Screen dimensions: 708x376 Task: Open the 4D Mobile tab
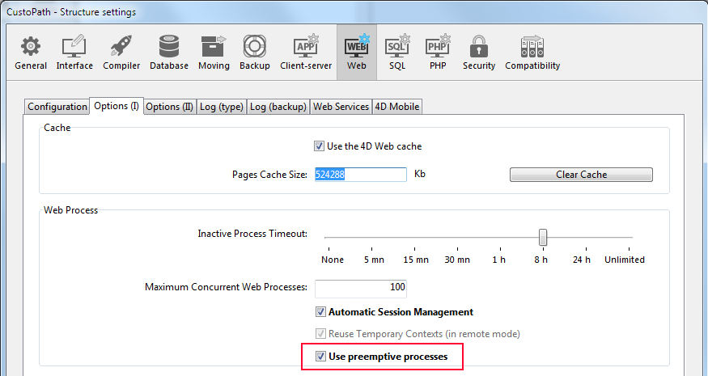[x=397, y=107]
